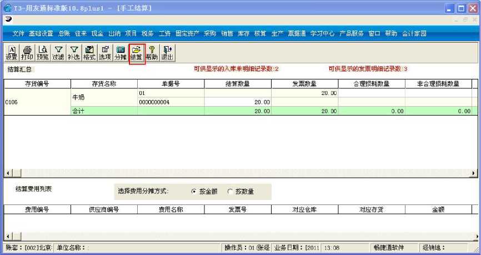
Task: Open the 项目 menu
Action: tap(131, 34)
